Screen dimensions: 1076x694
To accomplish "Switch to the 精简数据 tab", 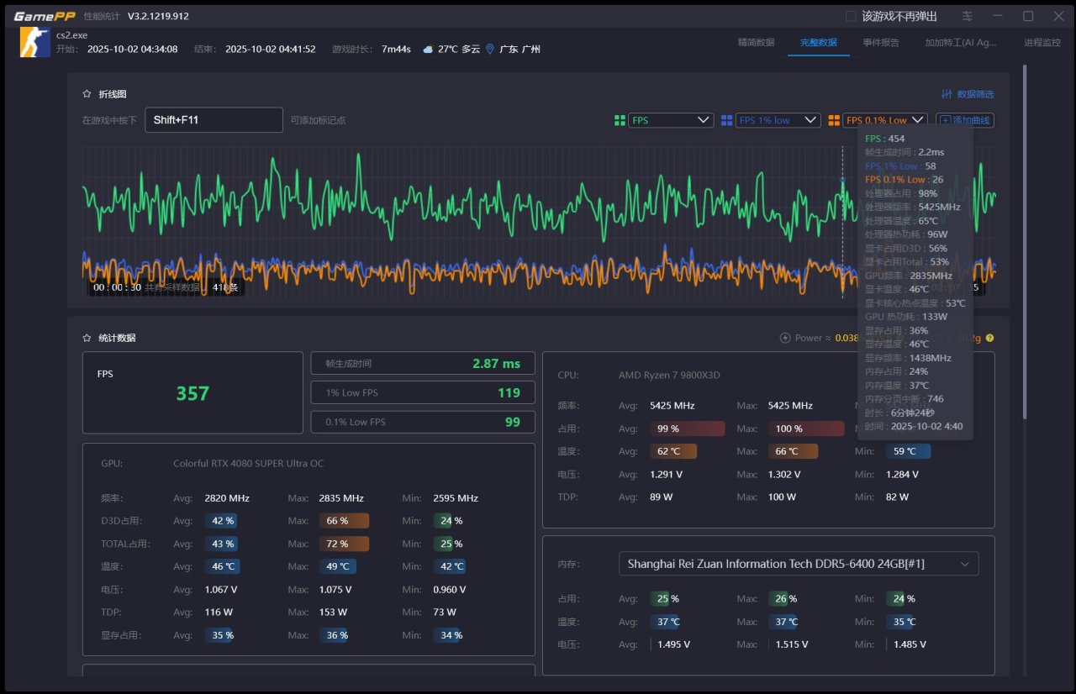I will pos(756,42).
